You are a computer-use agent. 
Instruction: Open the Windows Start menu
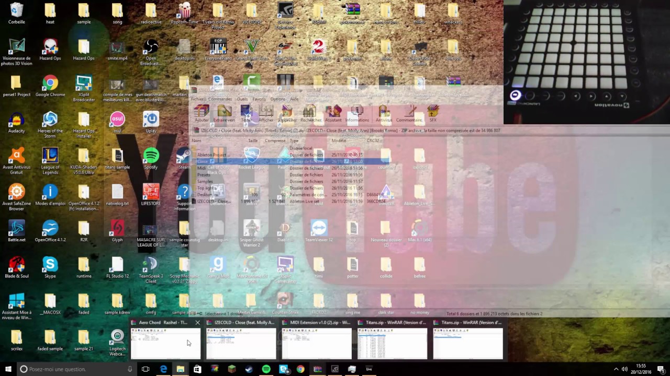(x=8, y=369)
